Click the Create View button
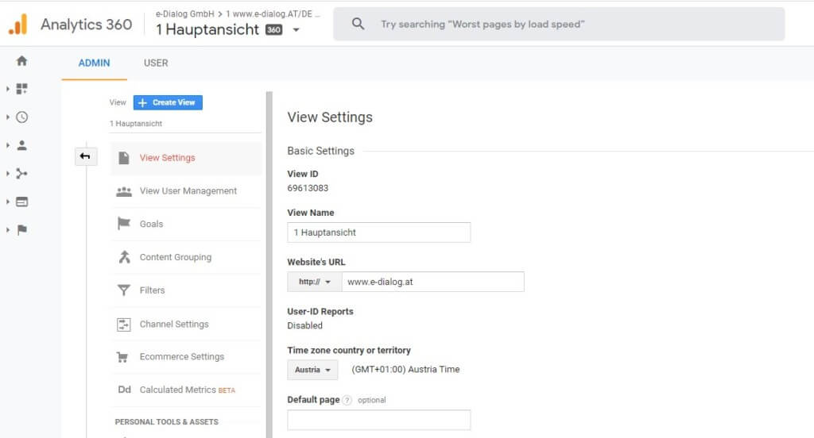 [168, 102]
